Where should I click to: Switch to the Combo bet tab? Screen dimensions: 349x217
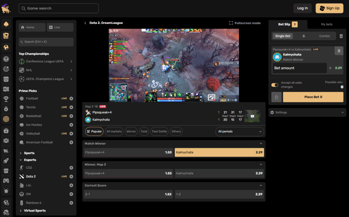324,36
